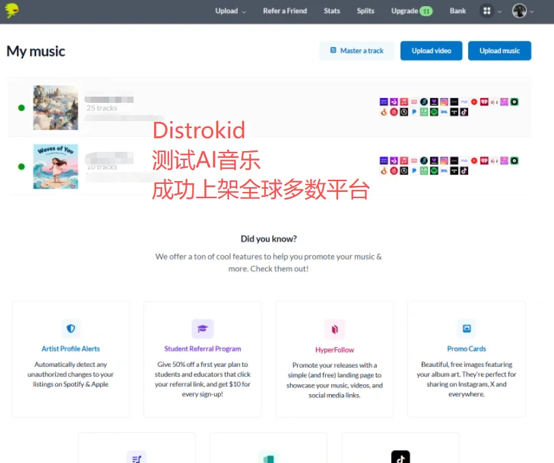Click the Upload music button
This screenshot has width=554, height=463.
pos(499,50)
